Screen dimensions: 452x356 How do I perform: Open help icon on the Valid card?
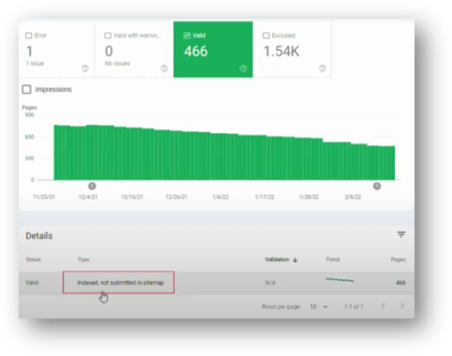tap(243, 69)
